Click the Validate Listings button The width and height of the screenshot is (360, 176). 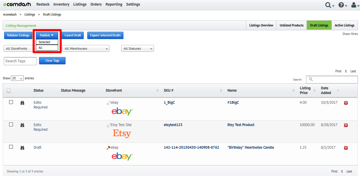coord(18,35)
